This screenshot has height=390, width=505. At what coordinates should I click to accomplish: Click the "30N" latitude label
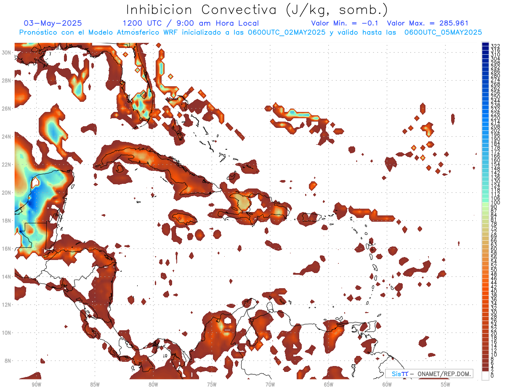6,53
